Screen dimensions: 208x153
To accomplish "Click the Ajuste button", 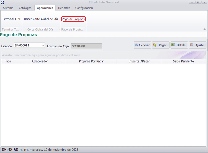I will point(197,45).
